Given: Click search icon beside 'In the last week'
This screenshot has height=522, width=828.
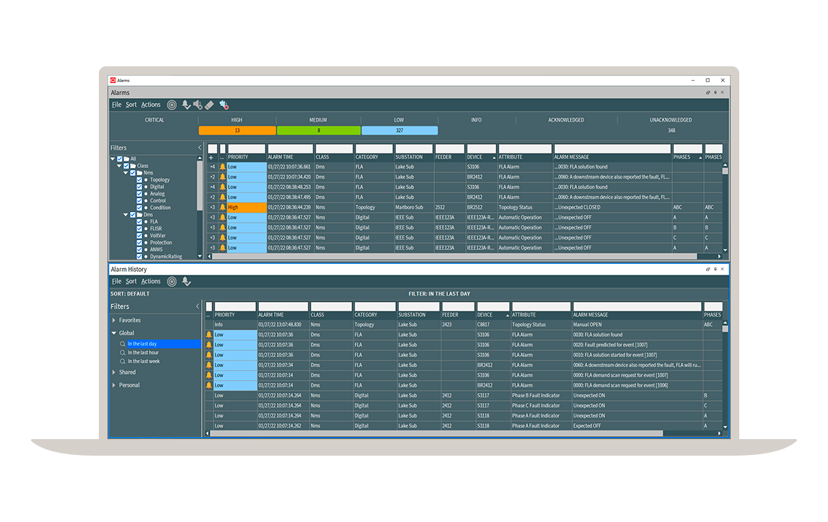Looking at the screenshot, I should click(x=123, y=361).
